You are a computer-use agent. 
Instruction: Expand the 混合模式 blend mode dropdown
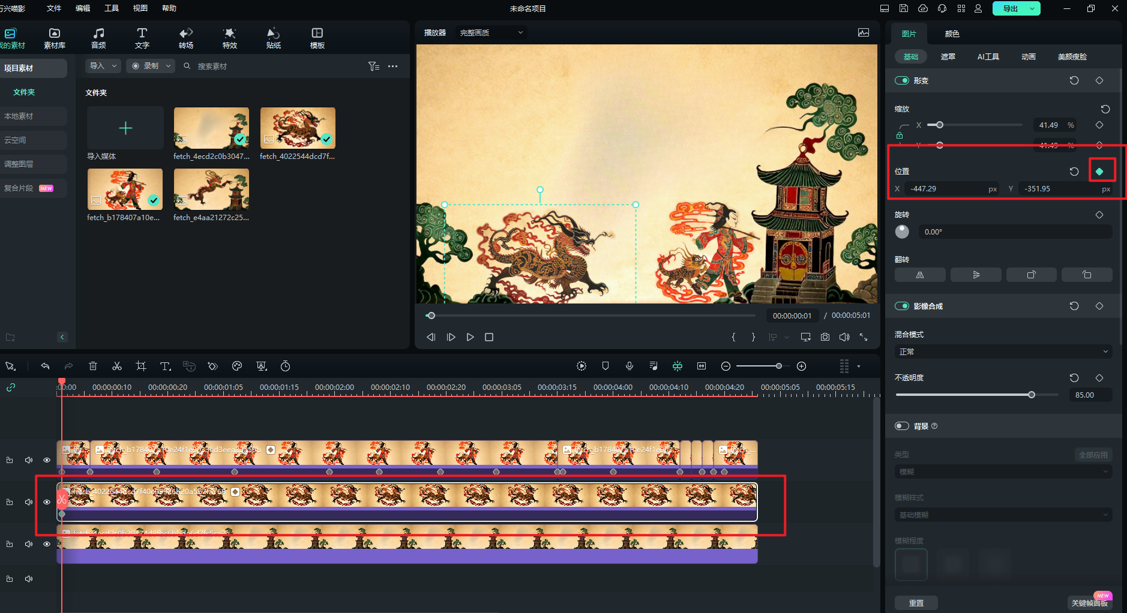1003,351
